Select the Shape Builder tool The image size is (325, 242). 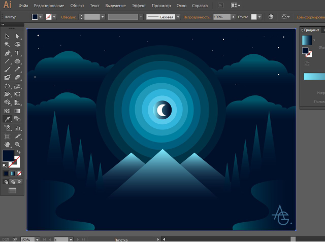(x=7, y=102)
